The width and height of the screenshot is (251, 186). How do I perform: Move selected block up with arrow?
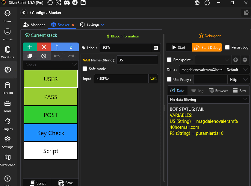pos(58,47)
